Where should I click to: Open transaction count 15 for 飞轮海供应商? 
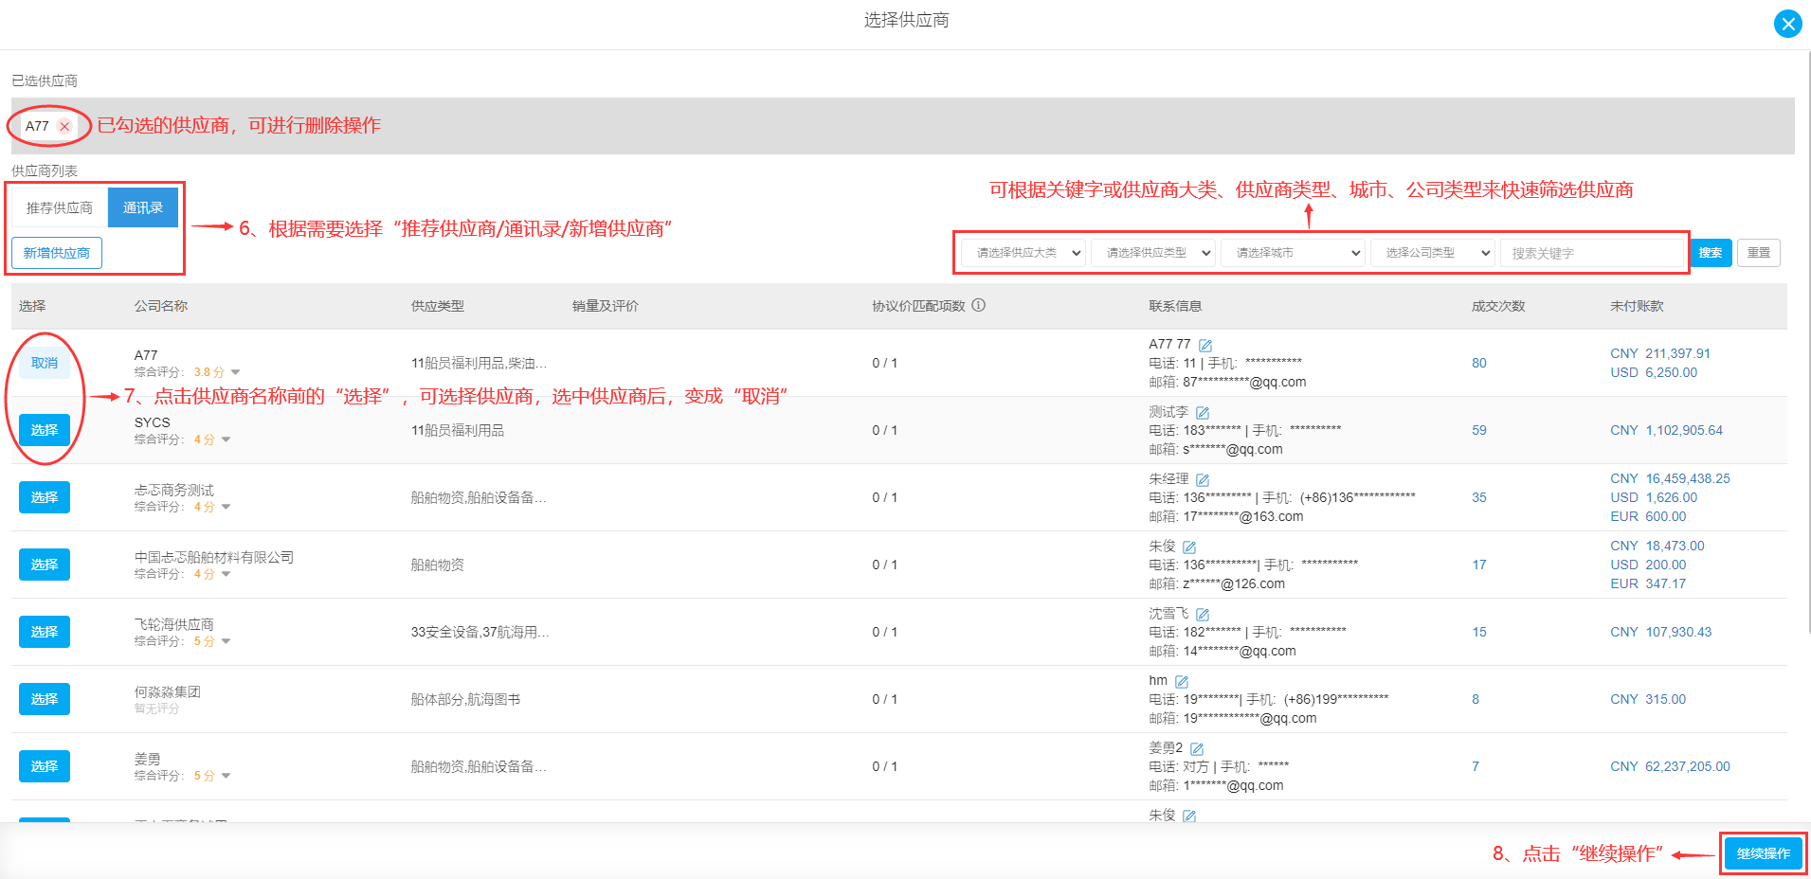pyautogui.click(x=1479, y=632)
